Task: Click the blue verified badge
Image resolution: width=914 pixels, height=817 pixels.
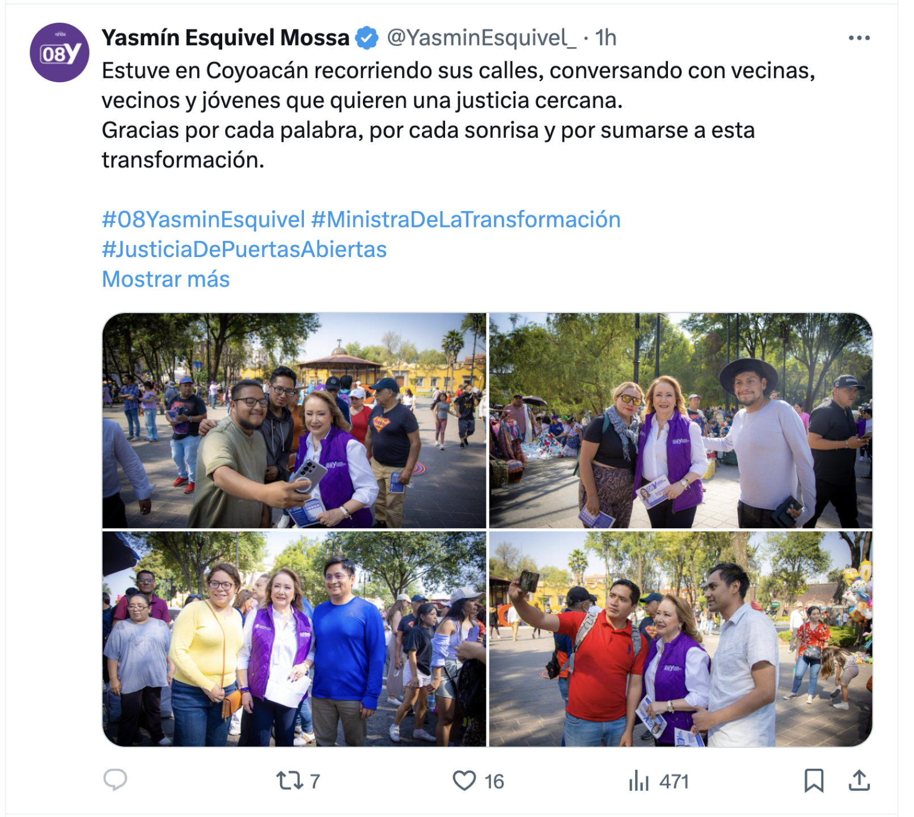Action: point(367,38)
